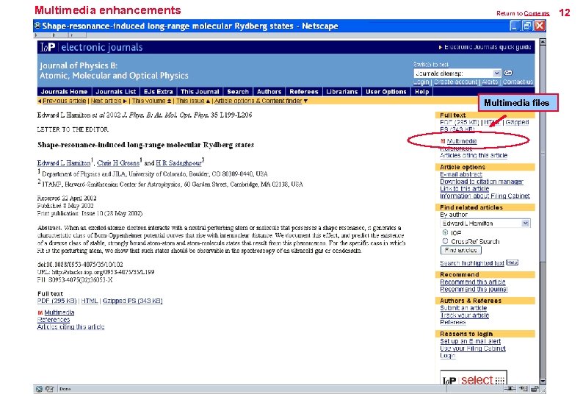Open the Authors menu item
The image size is (583, 397).
pyautogui.click(x=269, y=92)
